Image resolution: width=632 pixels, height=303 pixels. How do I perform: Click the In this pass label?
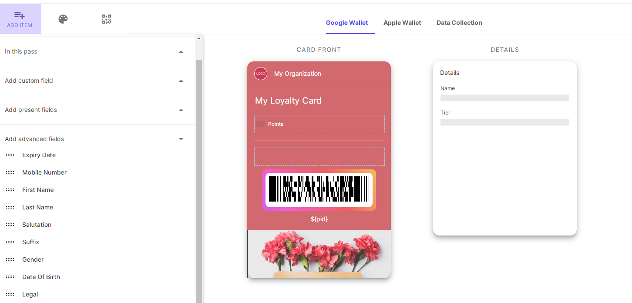point(21,51)
